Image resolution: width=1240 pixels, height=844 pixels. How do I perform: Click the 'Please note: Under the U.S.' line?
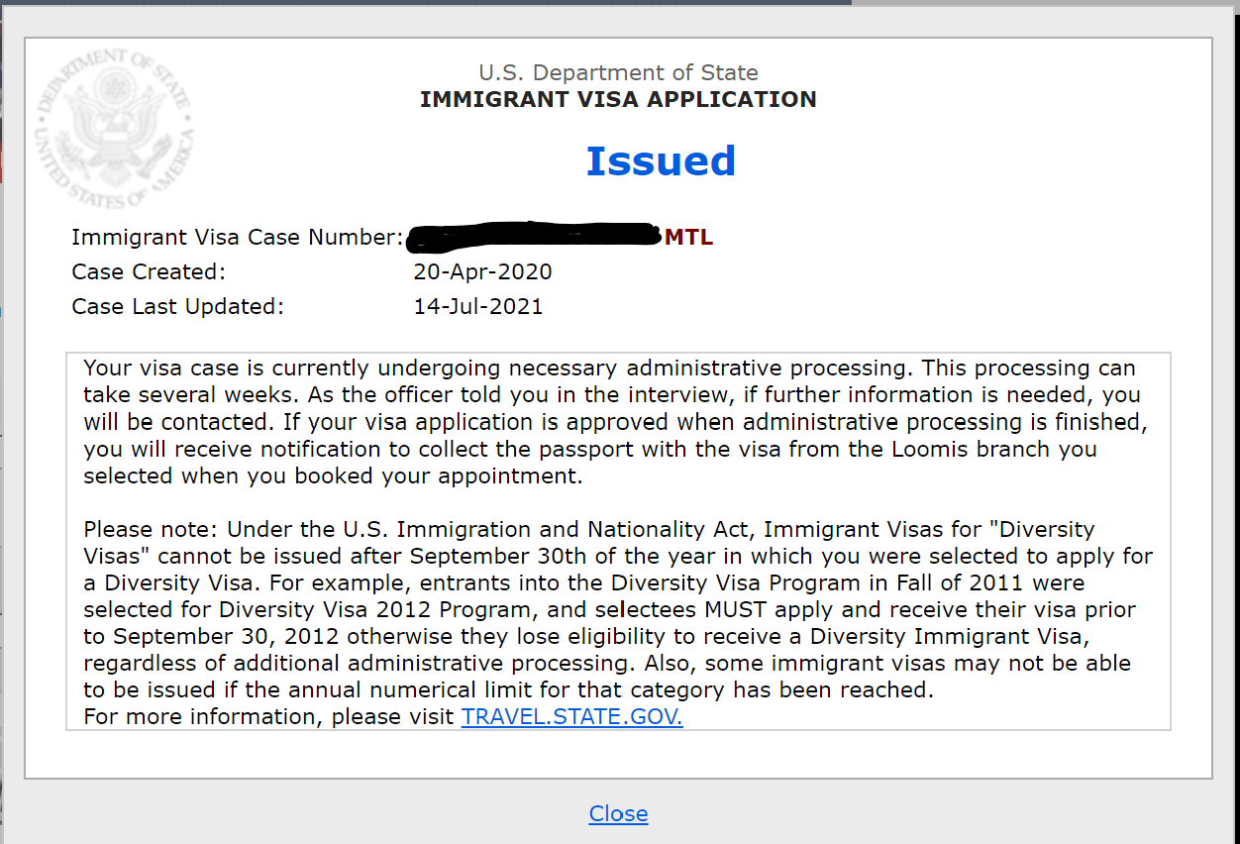(589, 529)
